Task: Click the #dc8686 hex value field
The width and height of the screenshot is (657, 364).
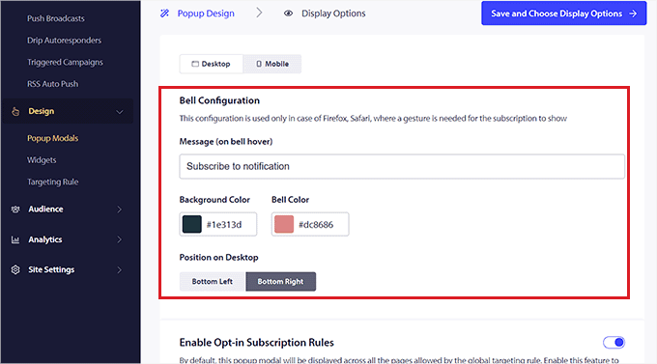Action: click(316, 225)
